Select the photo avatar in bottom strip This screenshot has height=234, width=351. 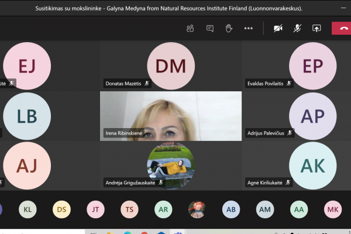click(197, 209)
